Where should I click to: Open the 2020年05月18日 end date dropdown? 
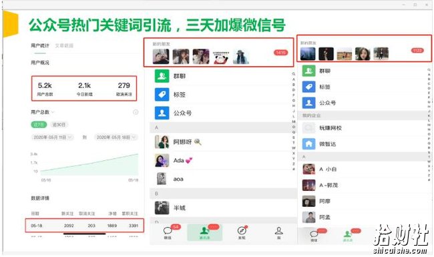pyautogui.click(x=116, y=138)
